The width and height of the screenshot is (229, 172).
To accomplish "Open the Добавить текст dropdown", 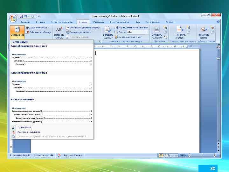I will point(37,27).
